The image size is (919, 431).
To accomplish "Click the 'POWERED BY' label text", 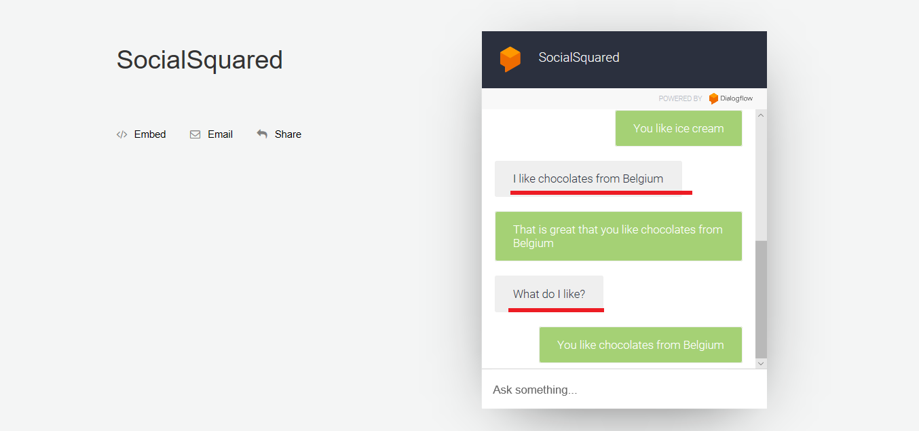I will click(680, 99).
